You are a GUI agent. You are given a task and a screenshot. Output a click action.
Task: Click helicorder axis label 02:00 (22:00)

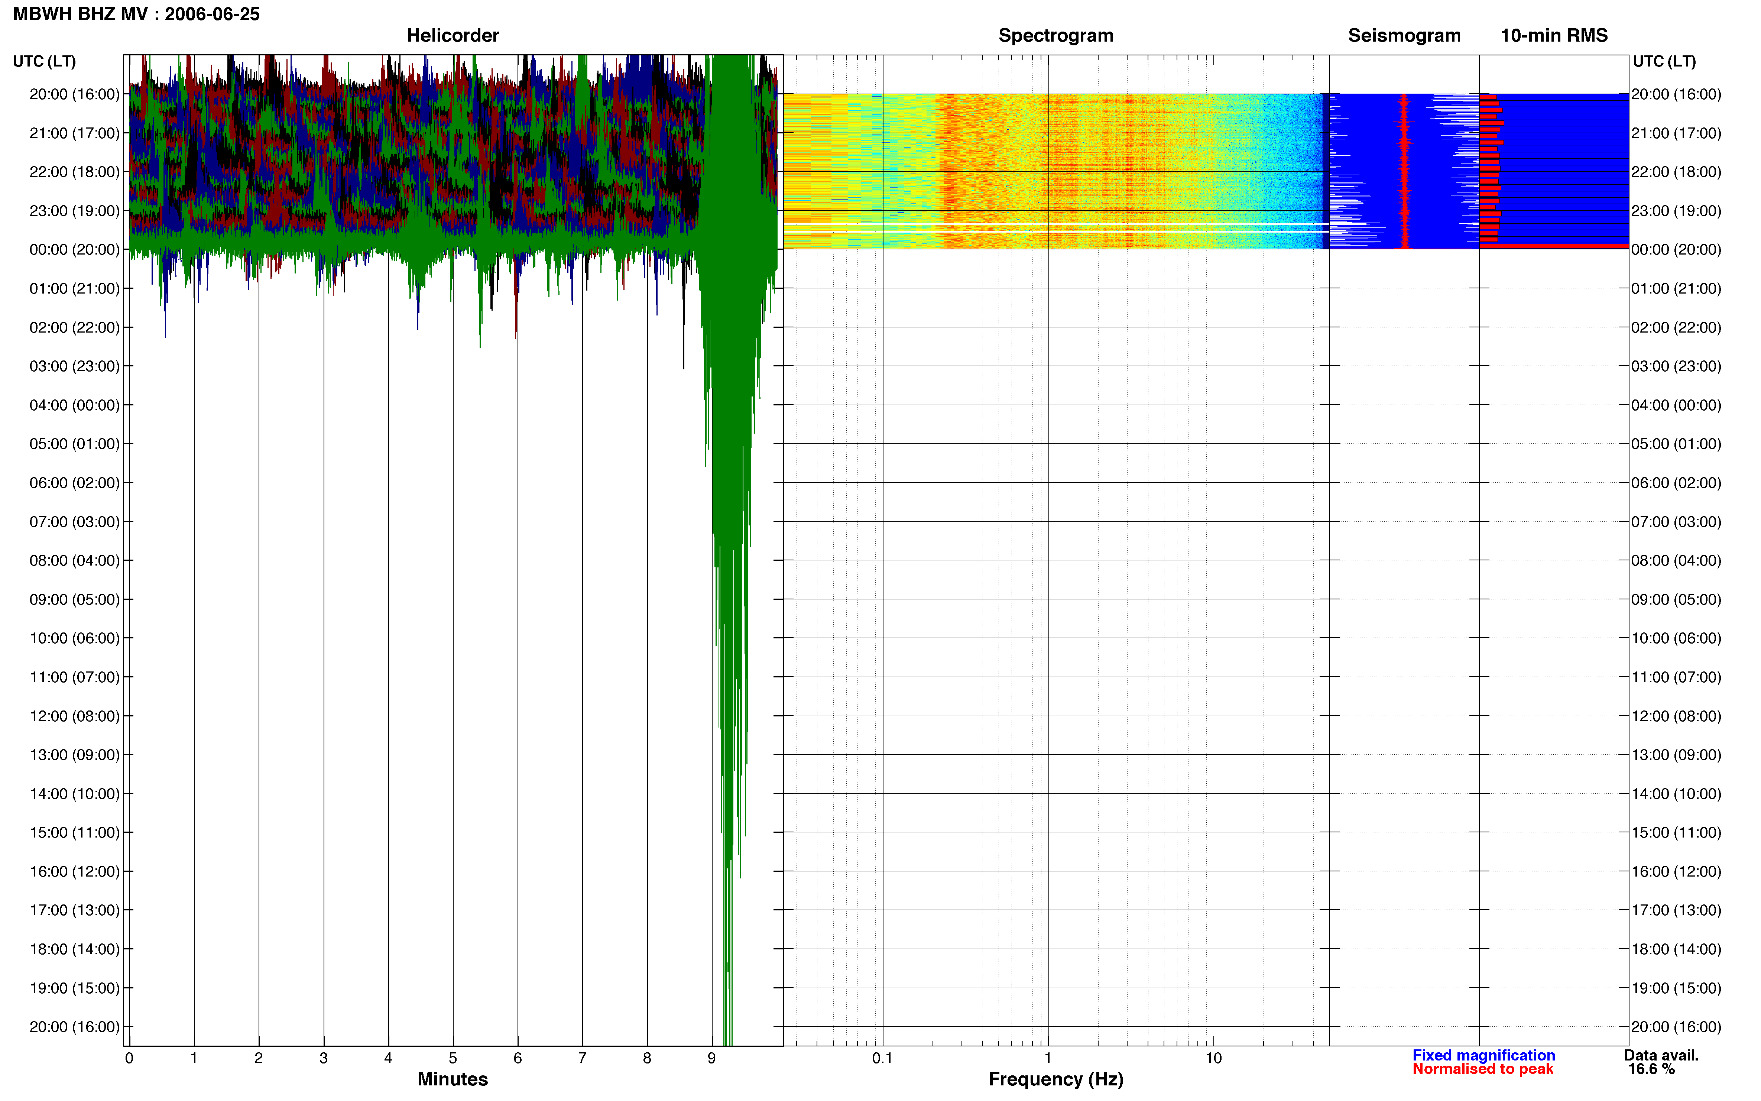point(74,327)
